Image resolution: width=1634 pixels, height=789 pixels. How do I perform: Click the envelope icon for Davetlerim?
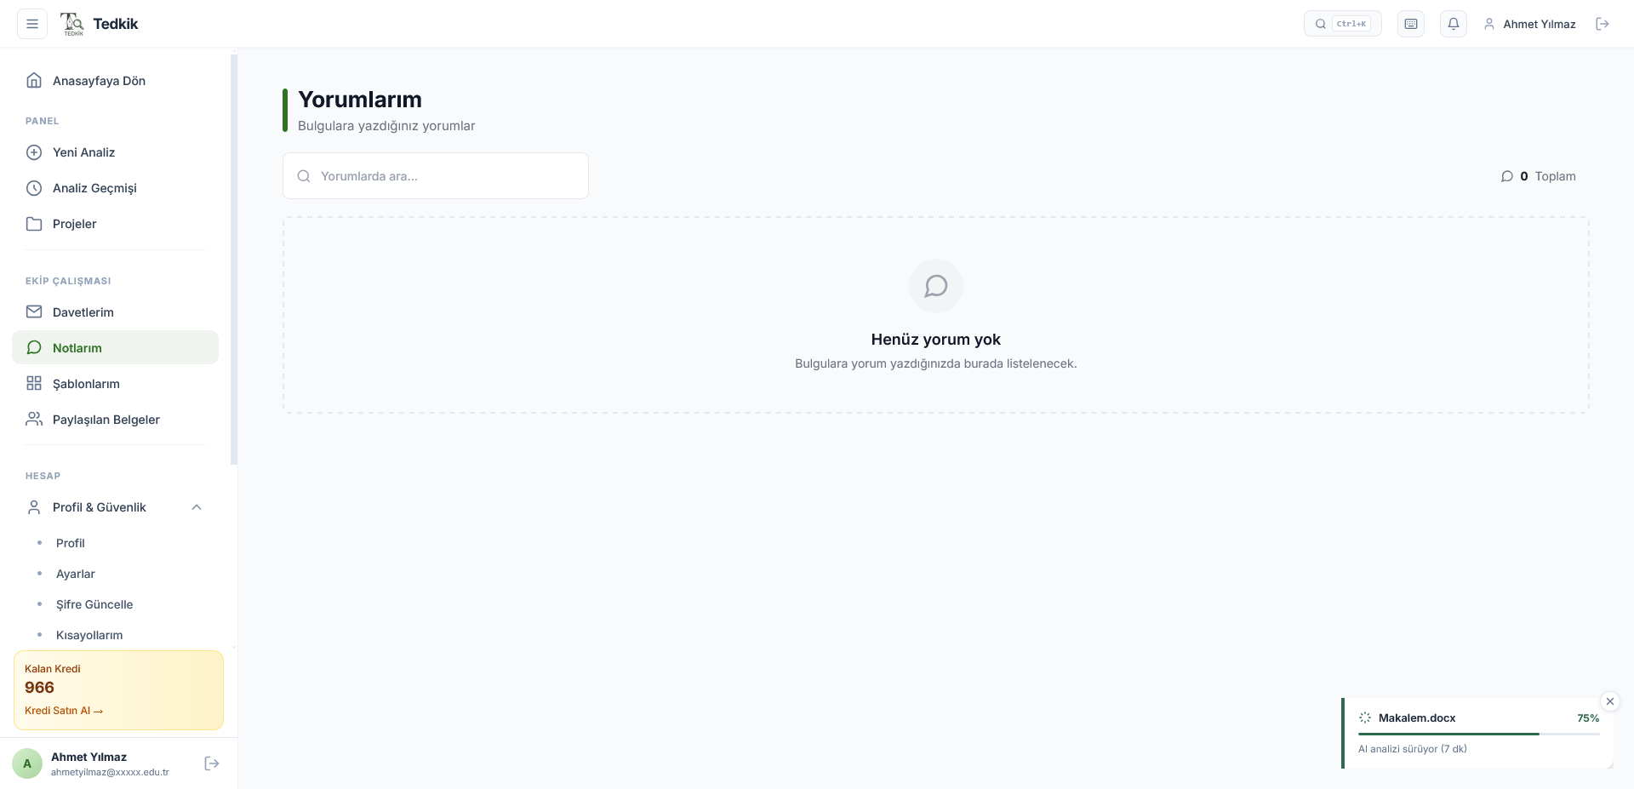click(x=34, y=312)
